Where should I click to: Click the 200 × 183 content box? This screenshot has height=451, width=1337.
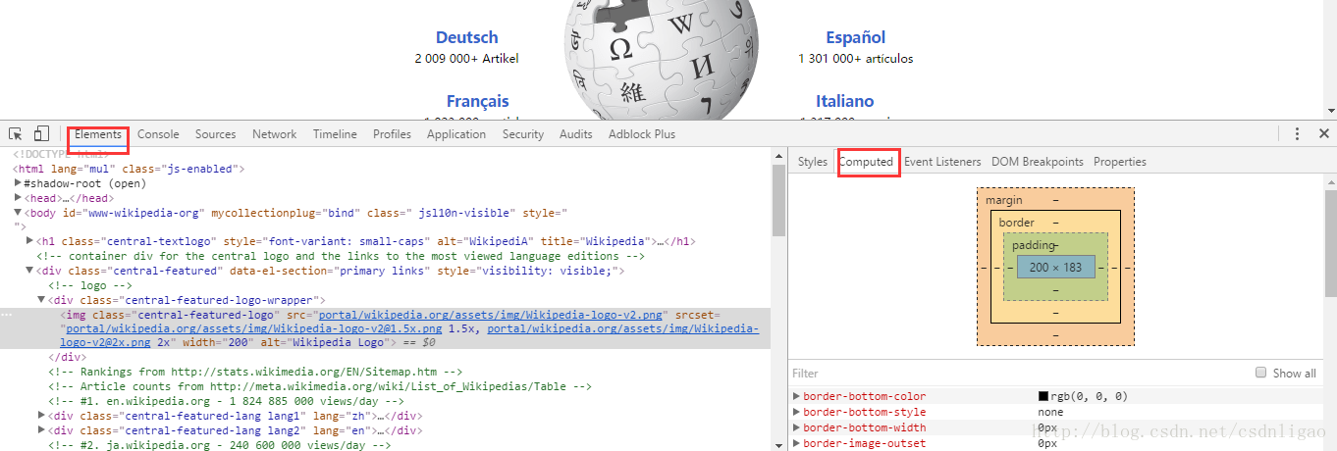1055,267
